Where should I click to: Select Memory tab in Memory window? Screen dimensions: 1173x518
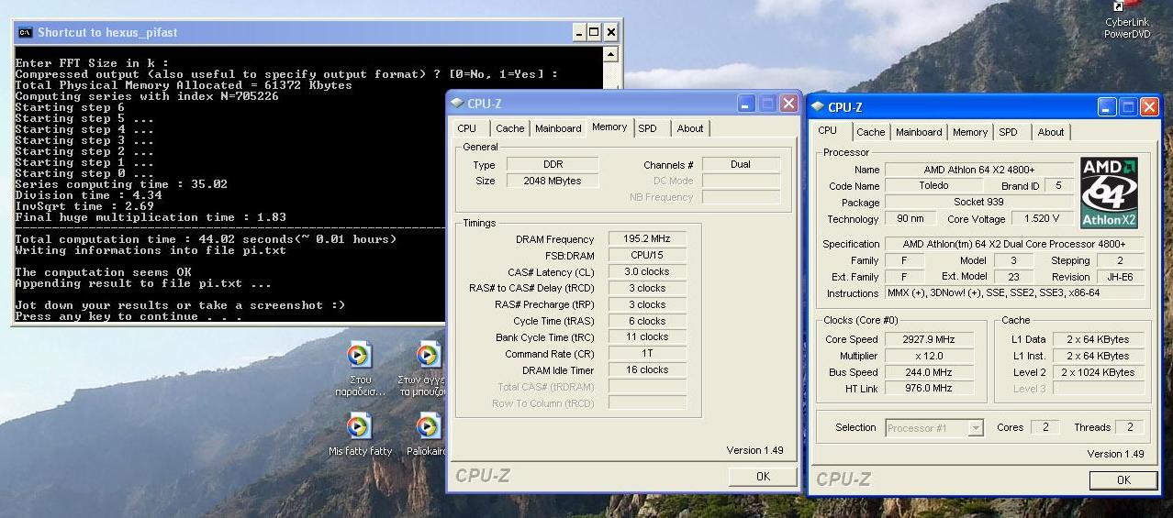tap(609, 127)
